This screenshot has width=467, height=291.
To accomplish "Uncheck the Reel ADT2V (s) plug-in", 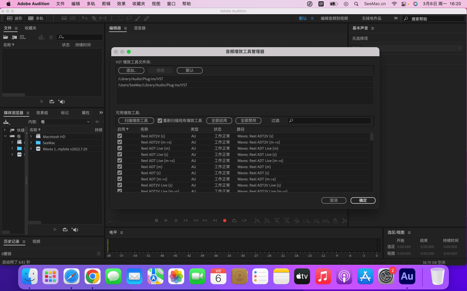I will (x=120, y=136).
